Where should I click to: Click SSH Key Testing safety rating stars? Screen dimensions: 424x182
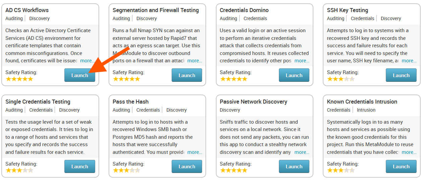341,79
